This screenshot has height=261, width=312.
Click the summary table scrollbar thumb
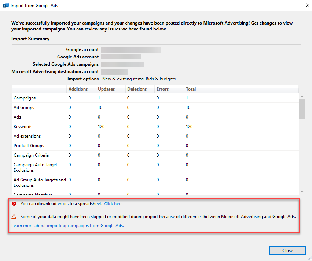[302, 109]
